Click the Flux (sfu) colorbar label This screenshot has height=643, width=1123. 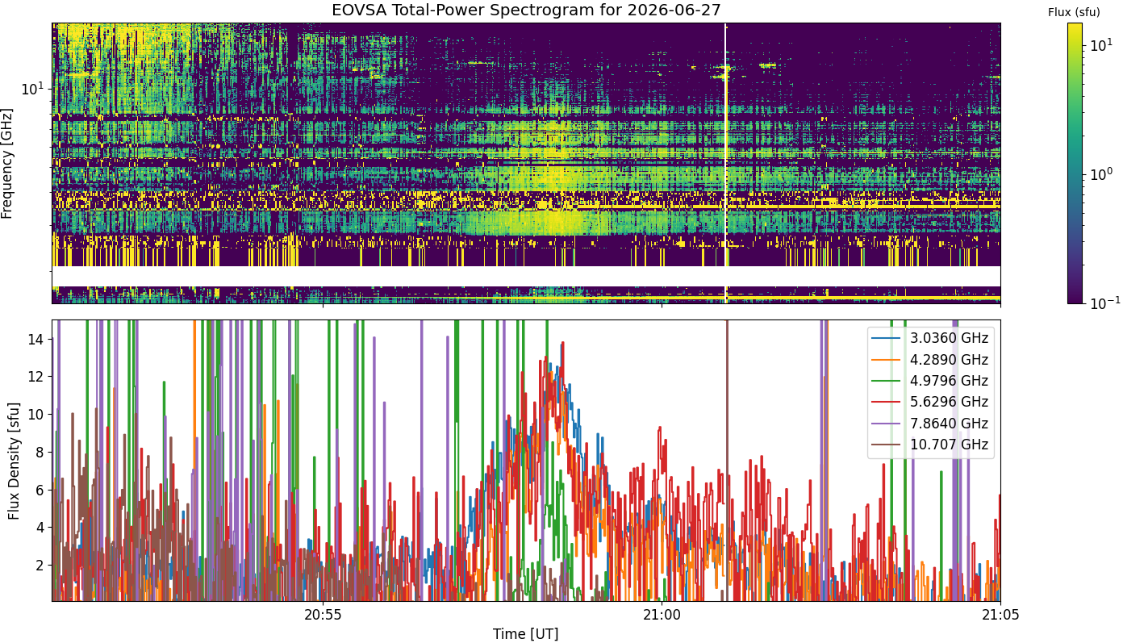pos(1074,11)
